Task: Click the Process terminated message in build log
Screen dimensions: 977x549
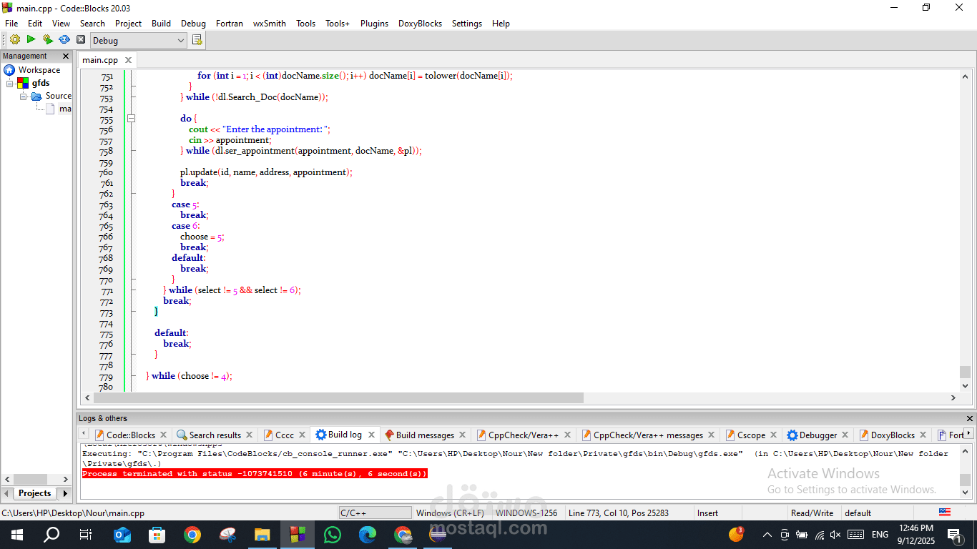Action: tap(255, 473)
